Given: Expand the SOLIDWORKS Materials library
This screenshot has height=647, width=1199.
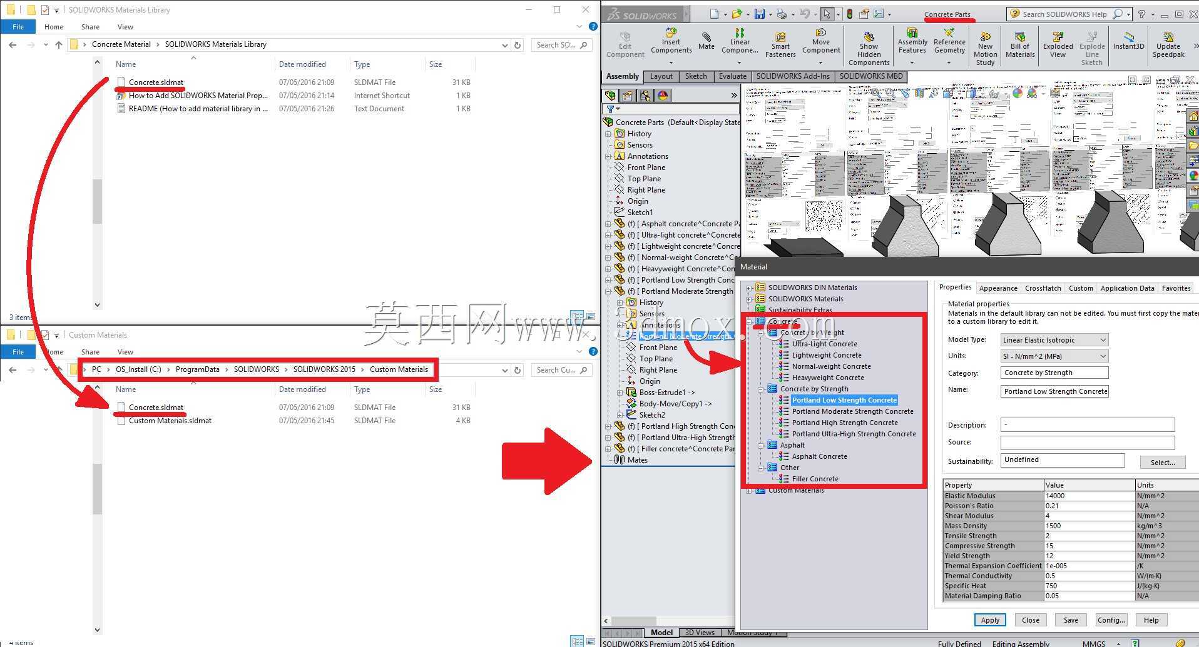Looking at the screenshot, I should [748, 299].
